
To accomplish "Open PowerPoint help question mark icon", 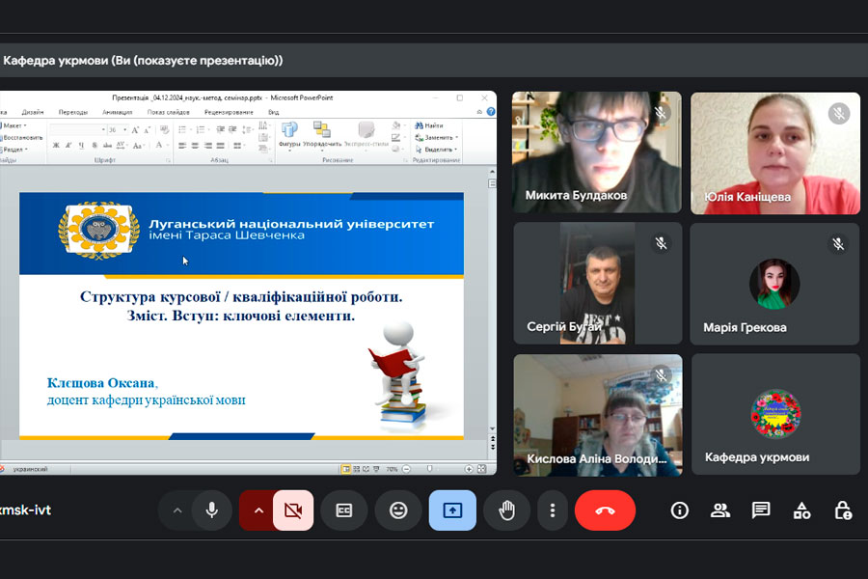I will coord(491,112).
